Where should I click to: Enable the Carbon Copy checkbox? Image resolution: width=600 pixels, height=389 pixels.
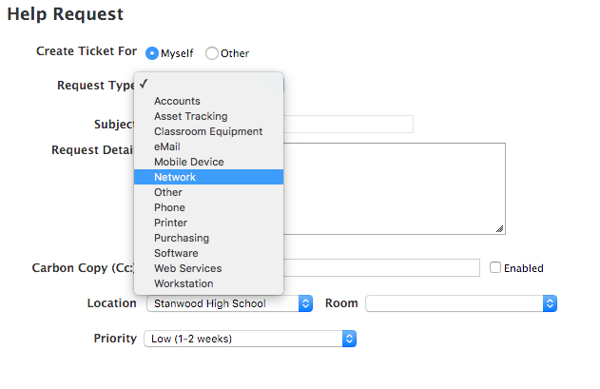tap(495, 267)
